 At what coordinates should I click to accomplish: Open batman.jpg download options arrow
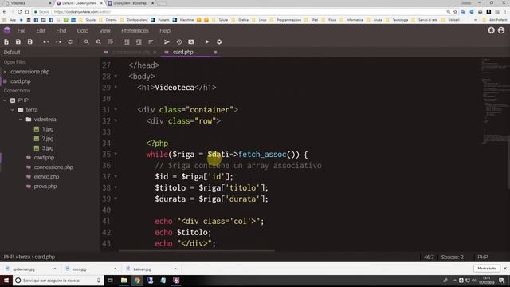pyautogui.click(x=175, y=269)
